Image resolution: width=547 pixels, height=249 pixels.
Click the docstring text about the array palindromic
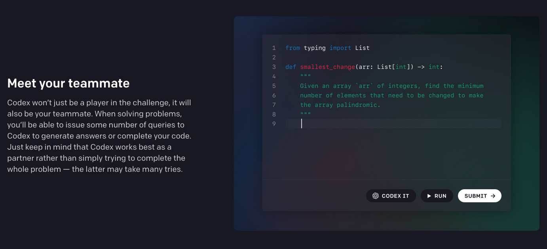pos(340,105)
